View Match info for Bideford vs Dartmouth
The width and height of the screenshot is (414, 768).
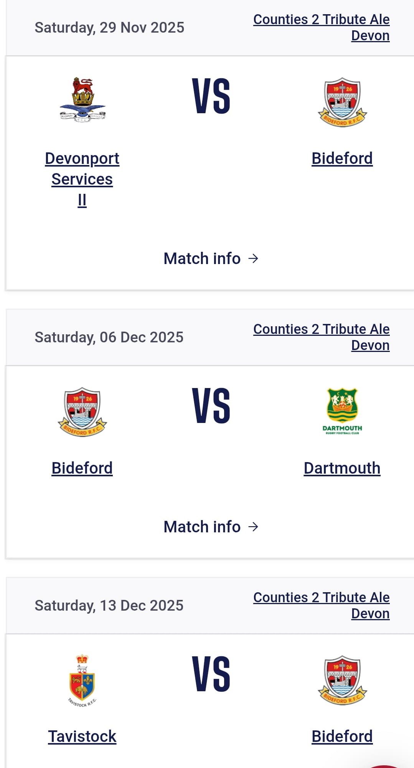(x=202, y=527)
